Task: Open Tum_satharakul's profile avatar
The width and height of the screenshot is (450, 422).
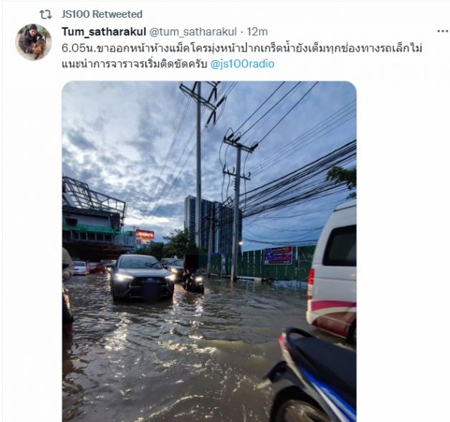Action: (34, 42)
